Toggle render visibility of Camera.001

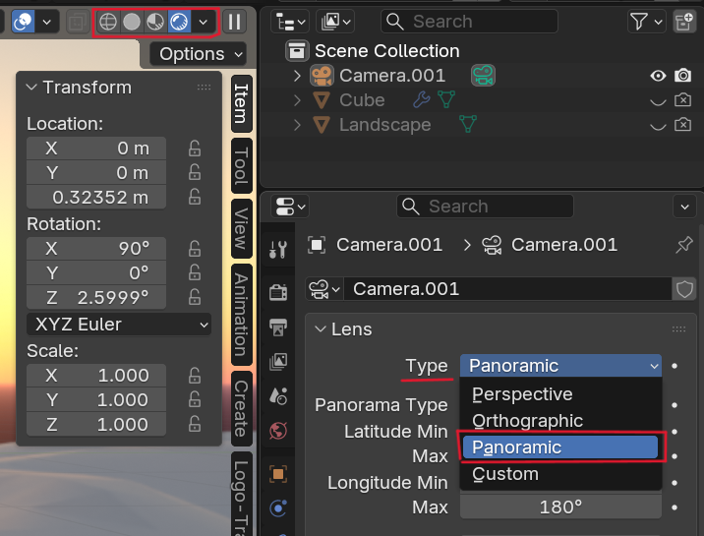(x=683, y=76)
